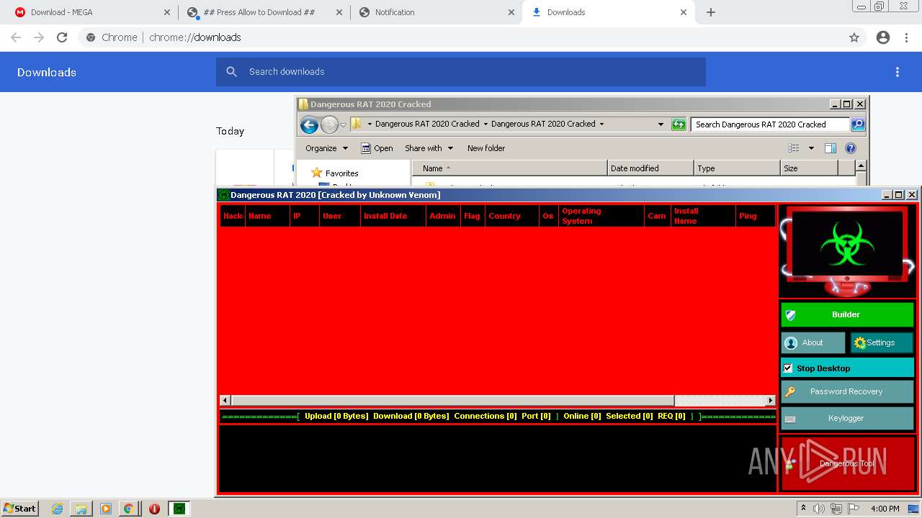Click the Explorer back navigation arrow
922x518 pixels.
pyautogui.click(x=309, y=124)
